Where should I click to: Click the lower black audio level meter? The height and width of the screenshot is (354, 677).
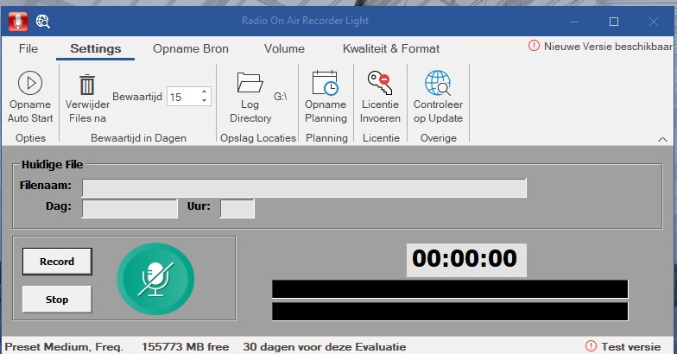click(x=450, y=311)
